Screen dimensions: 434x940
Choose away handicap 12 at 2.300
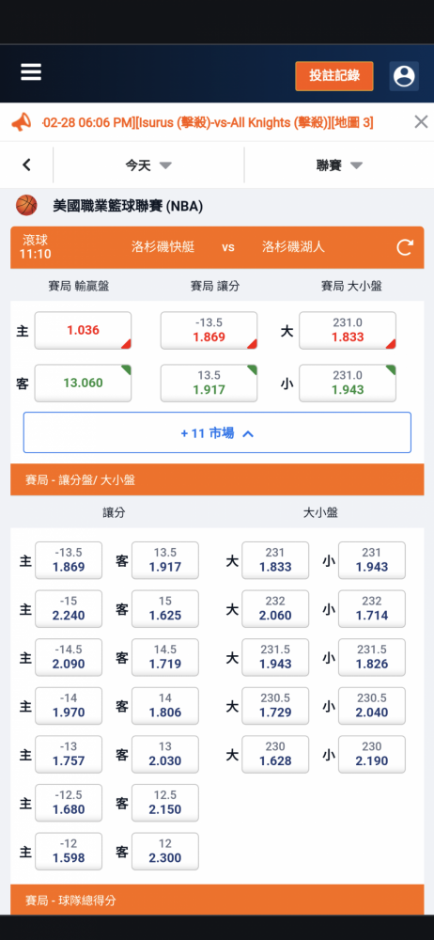click(164, 852)
